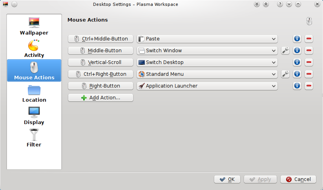Open Wallpaper settings in sidebar

point(34,26)
